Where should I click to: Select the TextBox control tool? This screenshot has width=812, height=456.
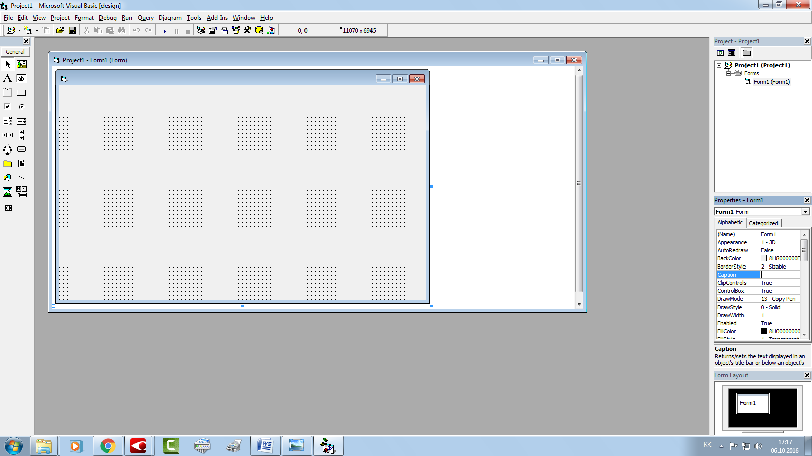[22, 79]
